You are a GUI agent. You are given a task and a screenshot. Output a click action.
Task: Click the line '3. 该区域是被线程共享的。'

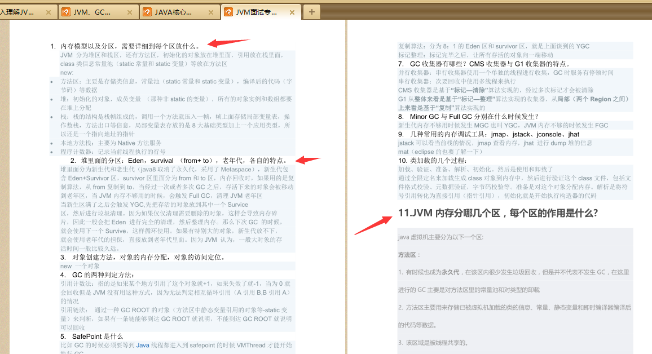click(x=434, y=343)
